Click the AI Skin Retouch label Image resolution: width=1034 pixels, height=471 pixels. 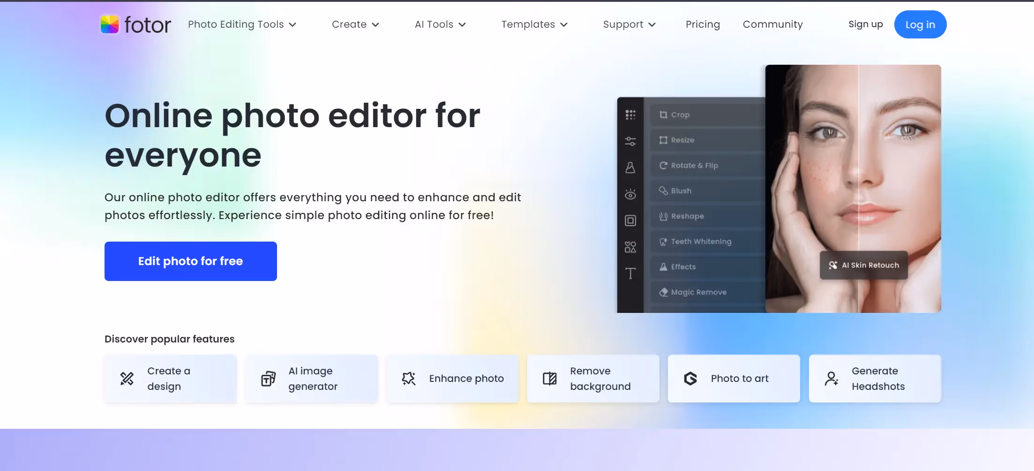click(x=870, y=265)
